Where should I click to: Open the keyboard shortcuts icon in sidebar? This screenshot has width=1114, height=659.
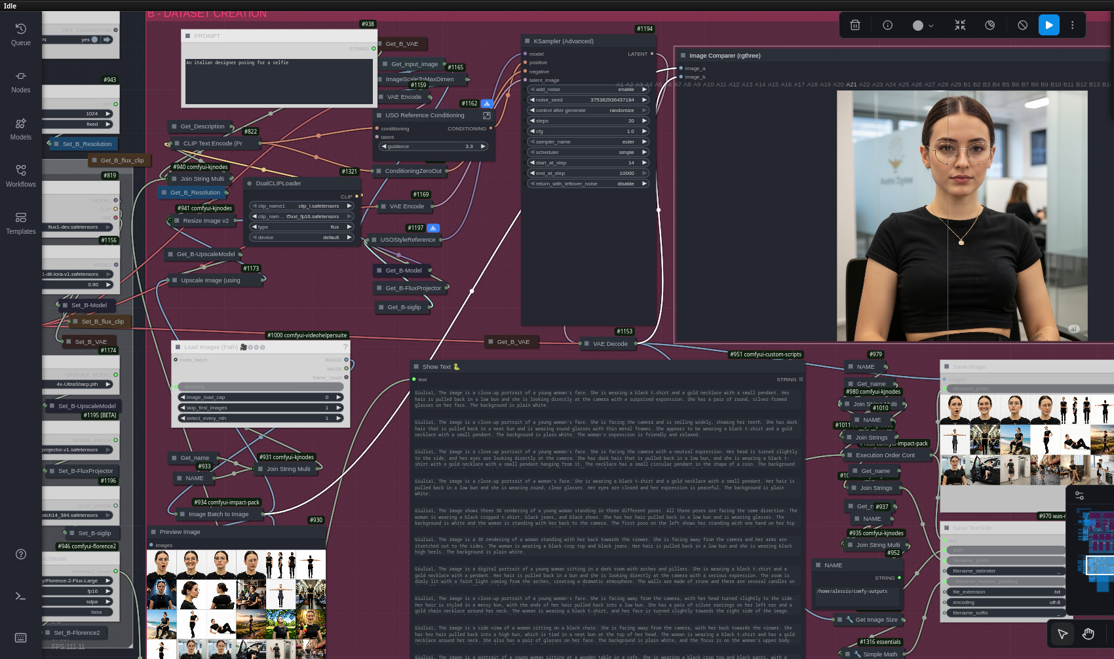20,637
